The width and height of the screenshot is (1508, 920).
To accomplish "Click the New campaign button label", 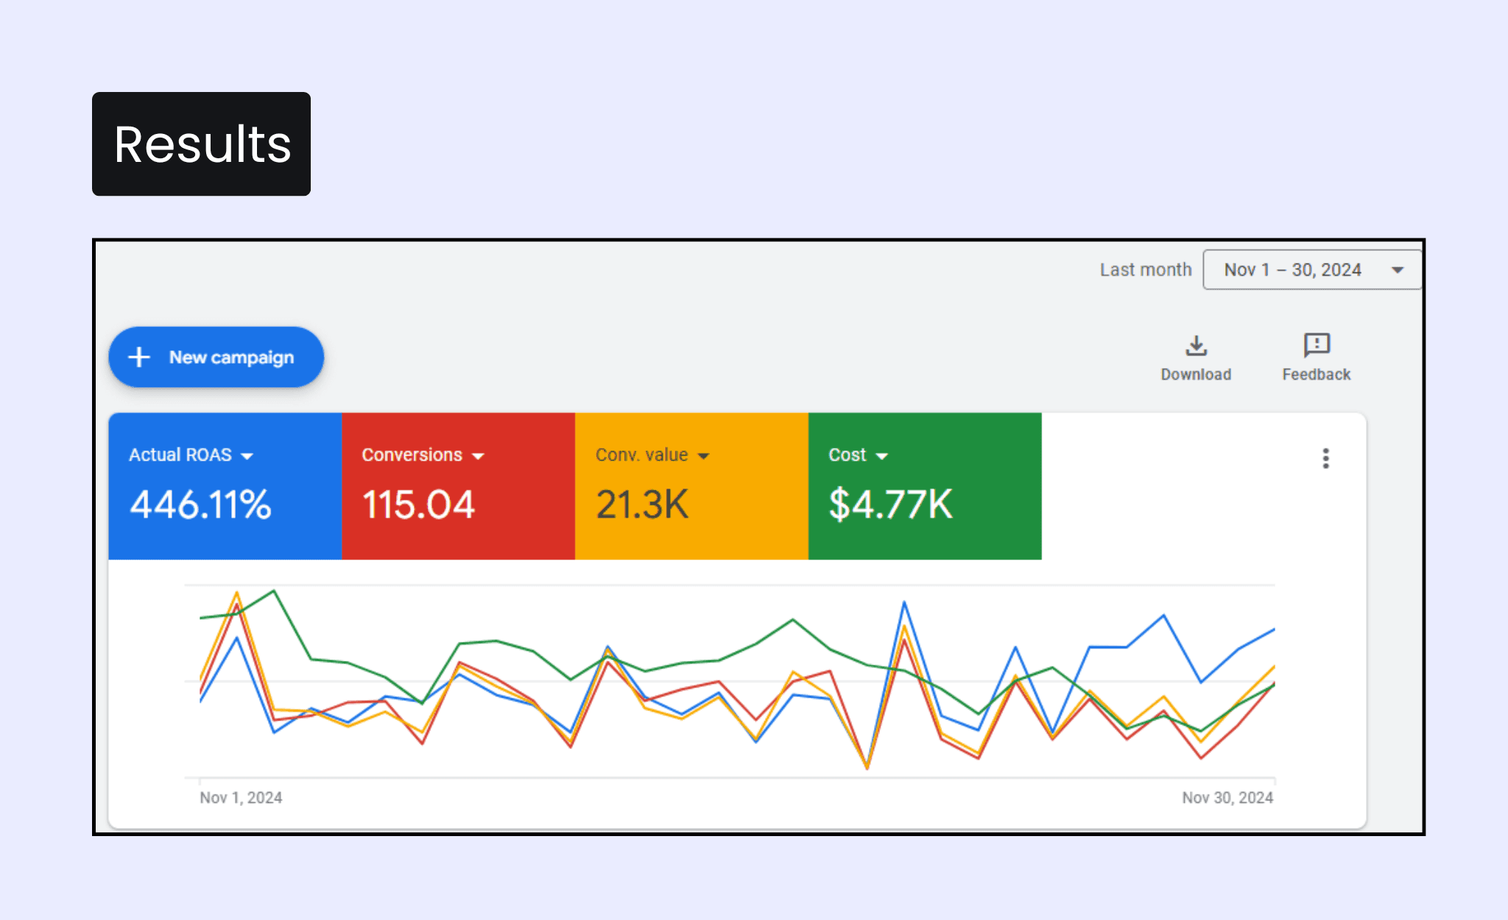I will tap(231, 358).
